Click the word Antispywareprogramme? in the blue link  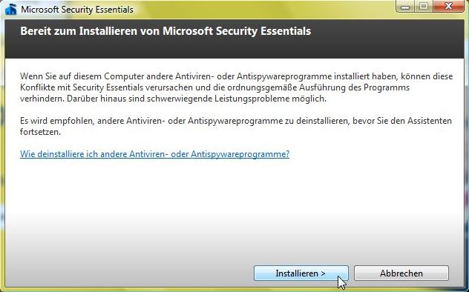click(240, 154)
